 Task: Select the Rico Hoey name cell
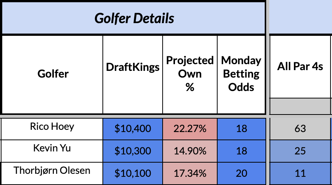coord(52,127)
